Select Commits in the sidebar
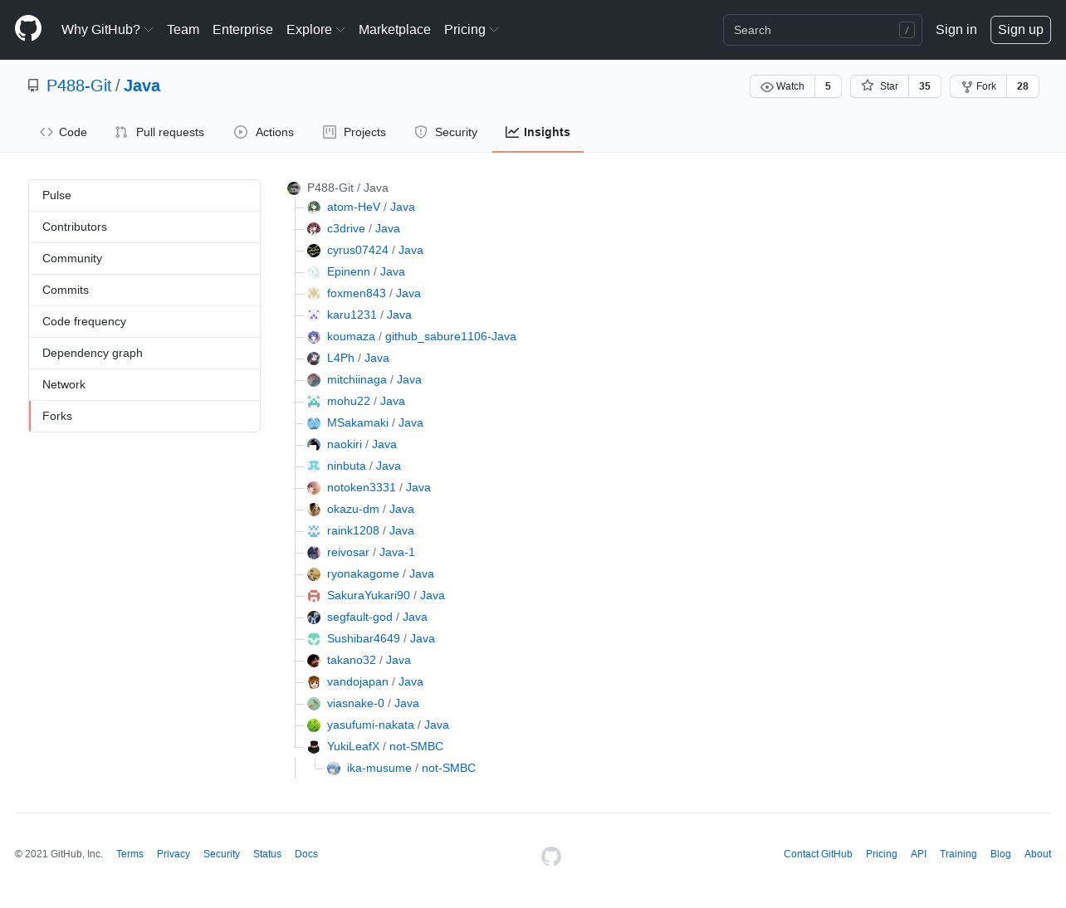1066x908 pixels. pyautogui.click(x=144, y=290)
